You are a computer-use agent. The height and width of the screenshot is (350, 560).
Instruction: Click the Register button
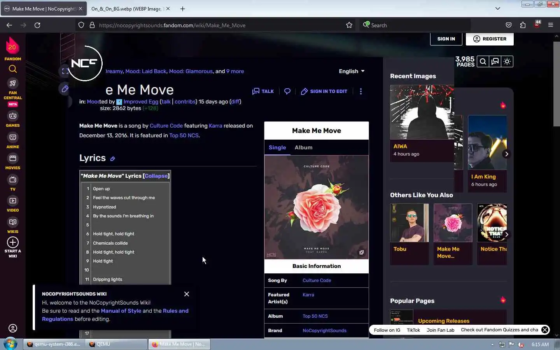coord(490,39)
